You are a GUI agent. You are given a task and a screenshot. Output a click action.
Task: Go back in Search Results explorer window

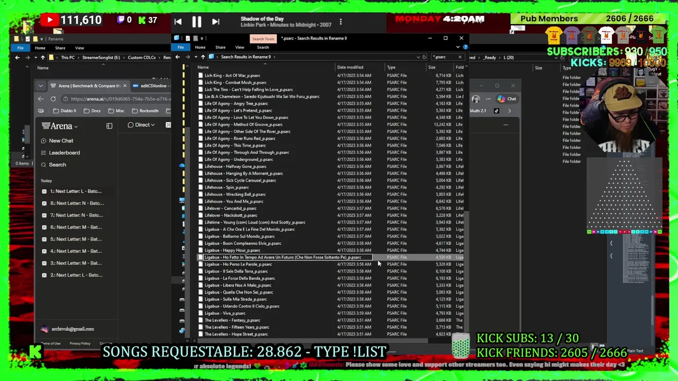tap(177, 57)
